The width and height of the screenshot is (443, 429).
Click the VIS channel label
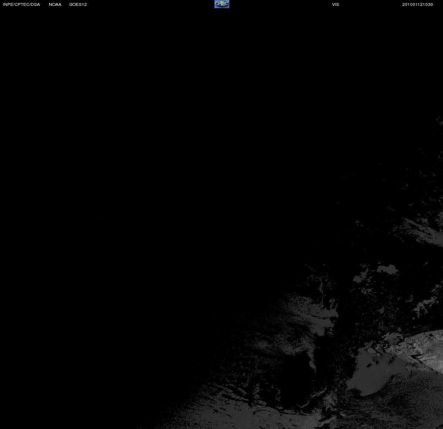click(x=336, y=4)
